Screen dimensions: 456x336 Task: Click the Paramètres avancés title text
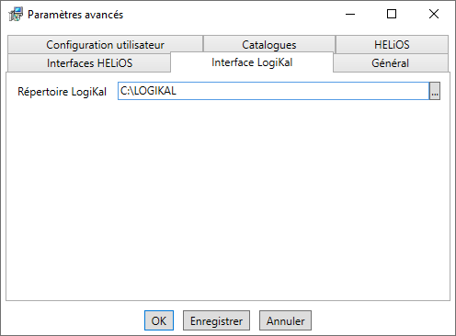point(75,15)
